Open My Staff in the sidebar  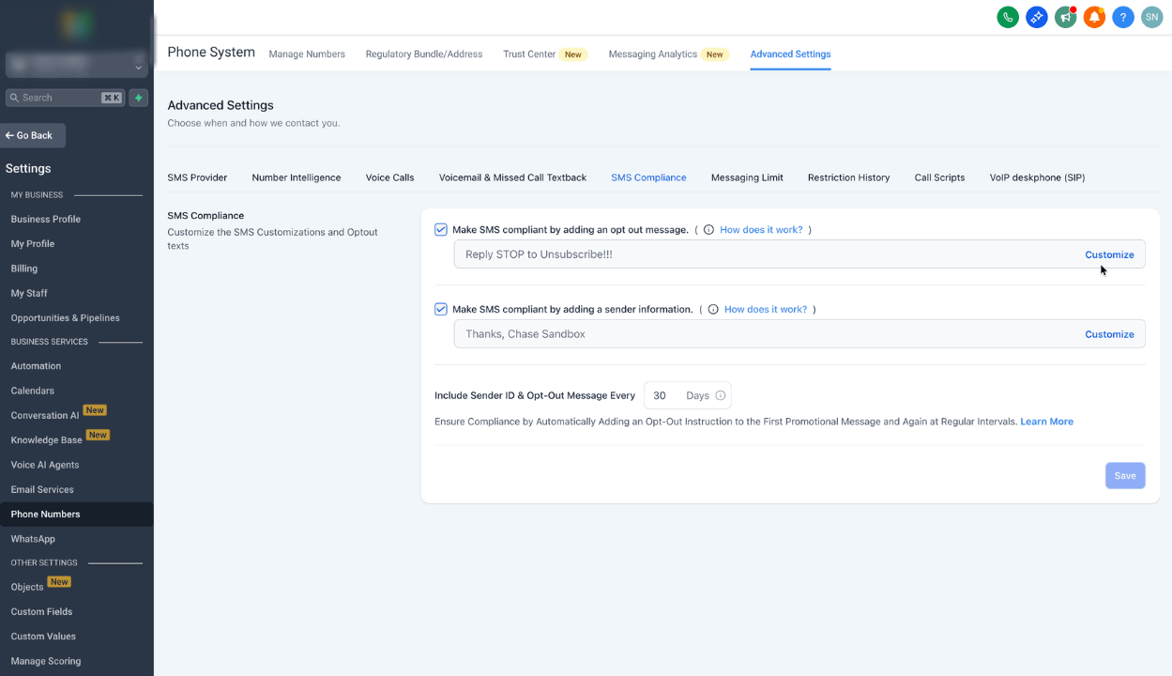pyautogui.click(x=29, y=293)
